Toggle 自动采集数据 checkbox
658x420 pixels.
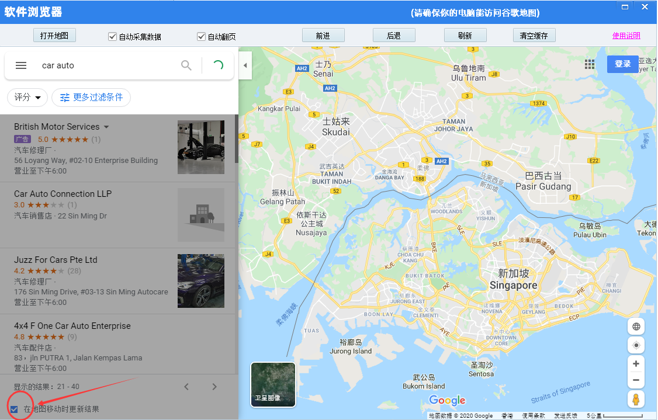pyautogui.click(x=112, y=36)
